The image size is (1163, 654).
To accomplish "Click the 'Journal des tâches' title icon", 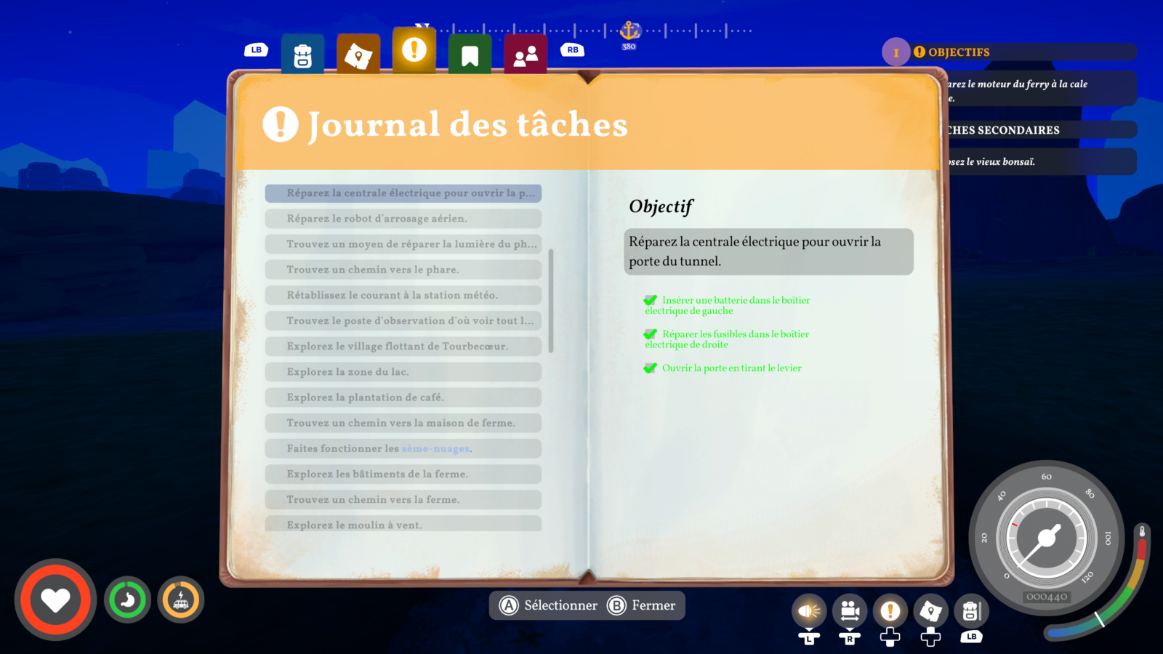I will [281, 124].
